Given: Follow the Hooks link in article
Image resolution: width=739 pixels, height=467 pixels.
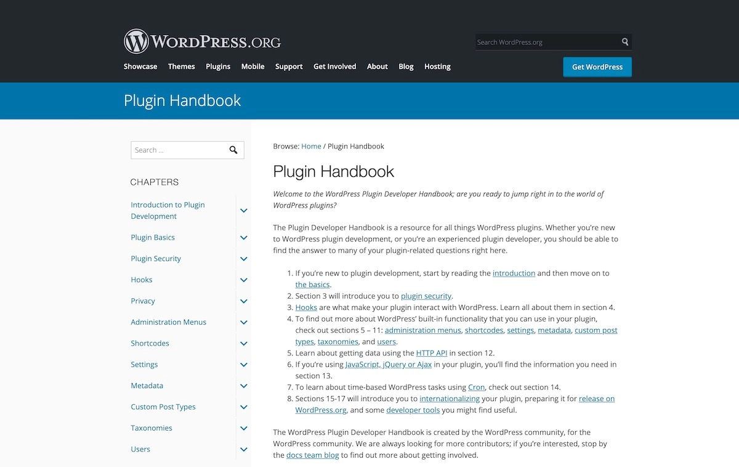Looking at the screenshot, I should 306,307.
